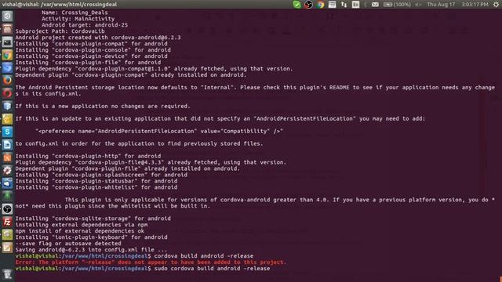Open the Trash at launcher bottom
502x282 pixels.
click(x=7, y=274)
